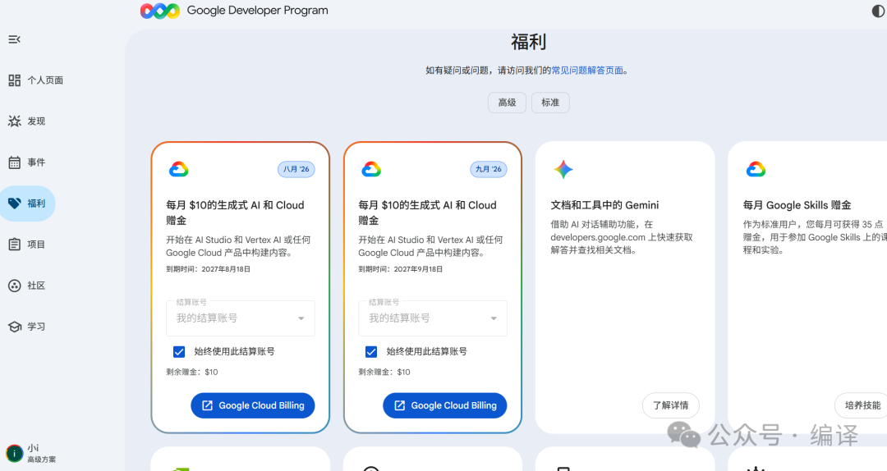Toggle the dark theme contrast icon
Viewport: 887px width, 471px height.
click(x=878, y=11)
